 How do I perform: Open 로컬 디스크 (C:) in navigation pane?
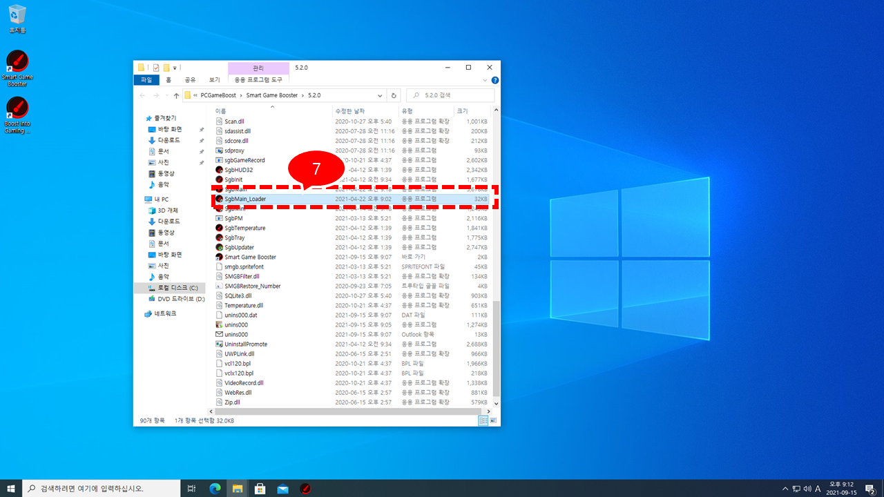point(169,287)
